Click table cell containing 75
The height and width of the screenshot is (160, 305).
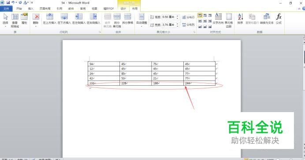point(167,64)
